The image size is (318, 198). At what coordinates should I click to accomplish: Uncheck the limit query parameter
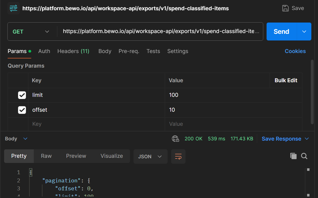[22, 95]
